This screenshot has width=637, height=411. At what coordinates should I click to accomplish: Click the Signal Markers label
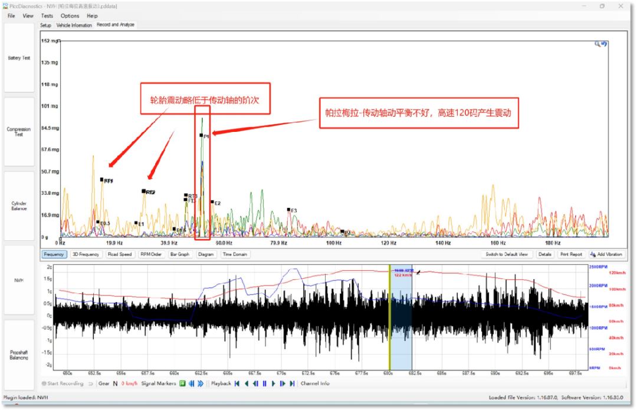[x=159, y=383]
